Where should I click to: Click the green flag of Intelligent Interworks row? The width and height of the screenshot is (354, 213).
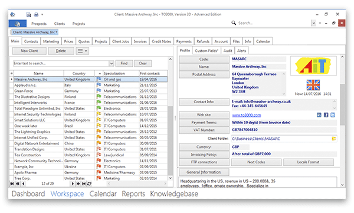[x=99, y=102]
